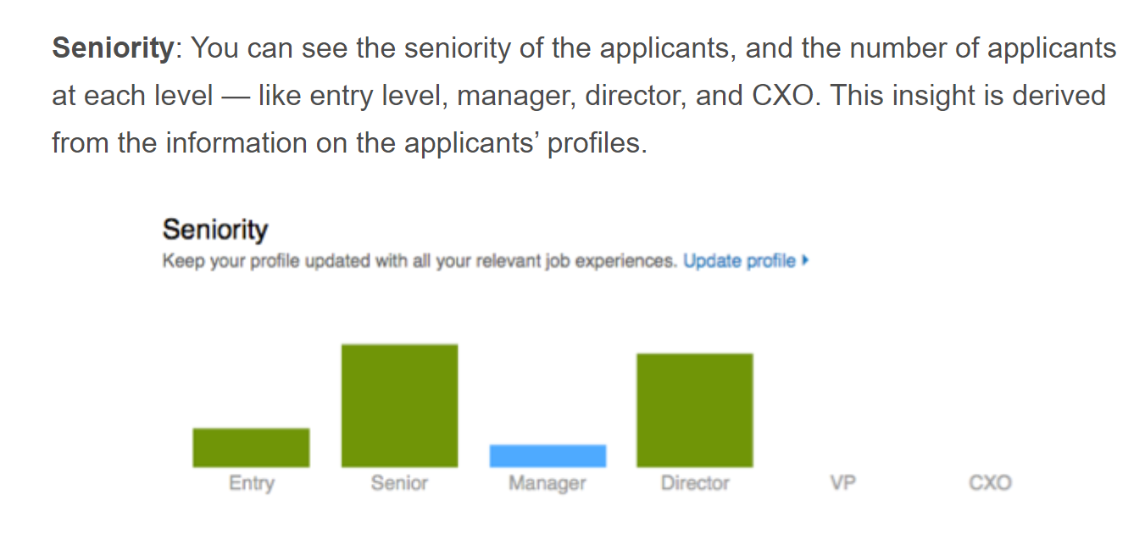Click the VP axis label
The width and height of the screenshot is (1145, 556).
pyautogui.click(x=842, y=483)
